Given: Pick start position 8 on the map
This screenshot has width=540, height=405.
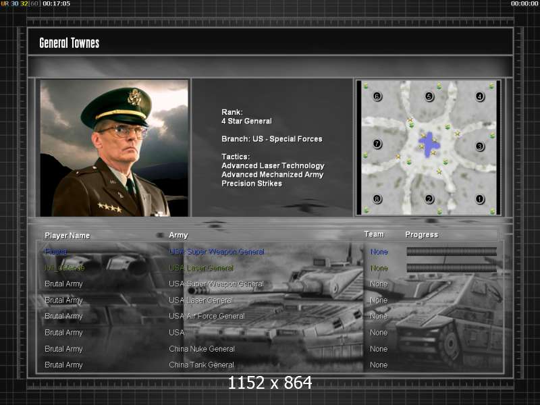Looking at the screenshot, I should coord(377,198).
